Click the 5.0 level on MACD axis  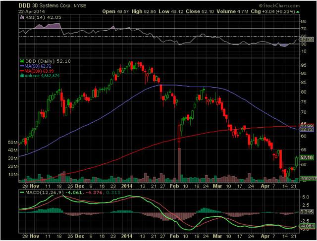pyautogui.click(x=305, y=197)
